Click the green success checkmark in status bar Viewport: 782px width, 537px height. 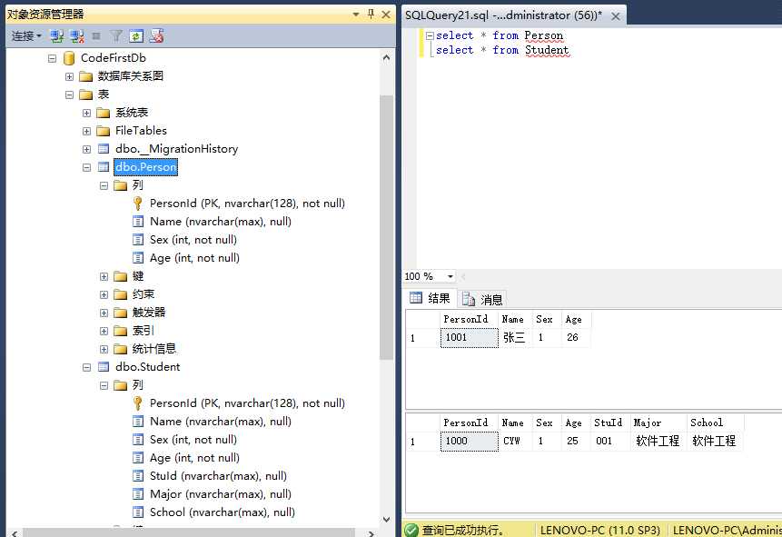(411, 530)
